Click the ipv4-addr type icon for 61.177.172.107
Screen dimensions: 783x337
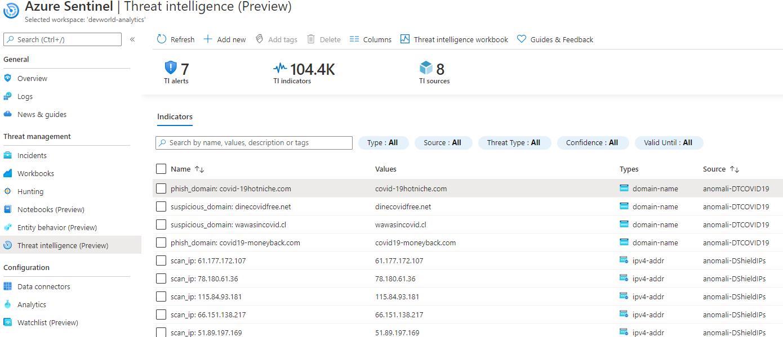pos(624,260)
